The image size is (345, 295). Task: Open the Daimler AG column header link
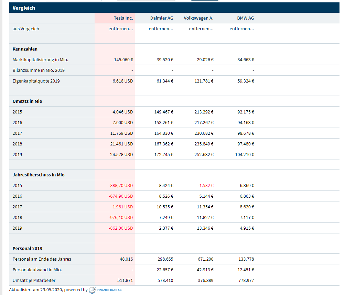pos(161,18)
